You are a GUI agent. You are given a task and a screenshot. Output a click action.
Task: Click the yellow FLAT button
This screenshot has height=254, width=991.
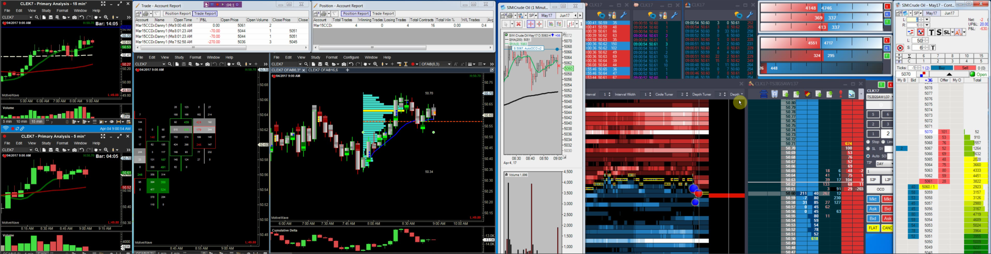[x=873, y=228]
